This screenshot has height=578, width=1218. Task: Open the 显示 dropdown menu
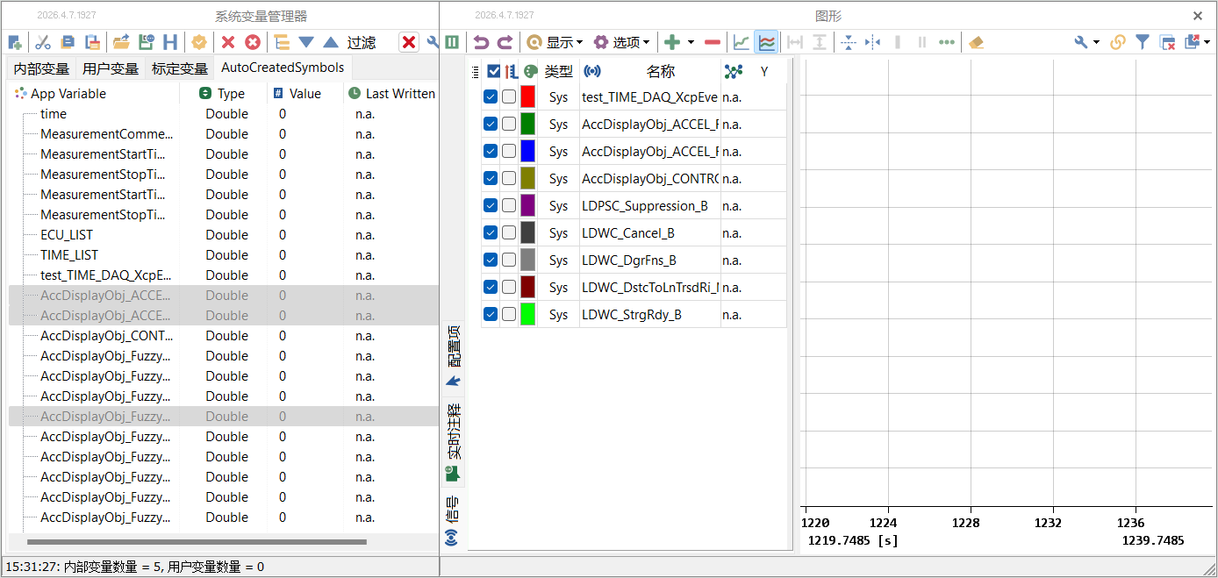[x=555, y=42]
